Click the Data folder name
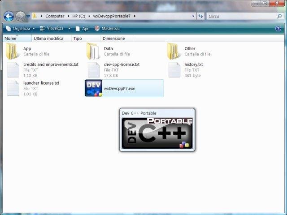Image resolution: width=287 pixels, height=215 pixels. [x=109, y=49]
